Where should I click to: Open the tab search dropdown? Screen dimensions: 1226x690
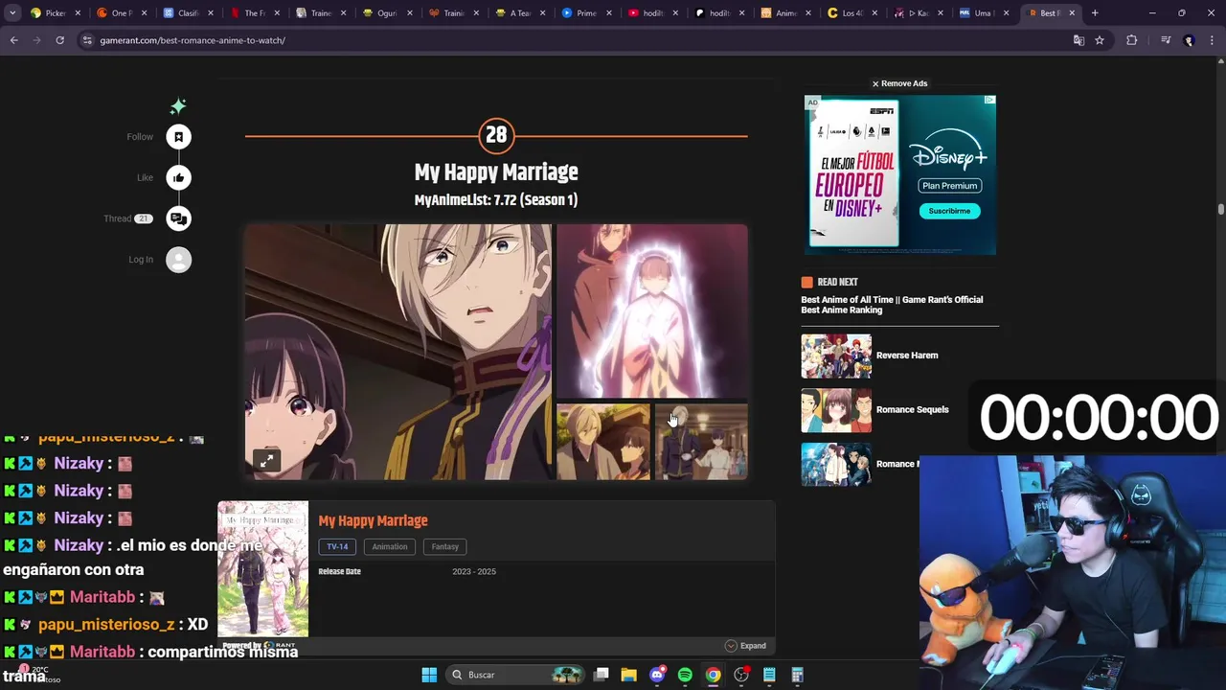click(x=12, y=13)
